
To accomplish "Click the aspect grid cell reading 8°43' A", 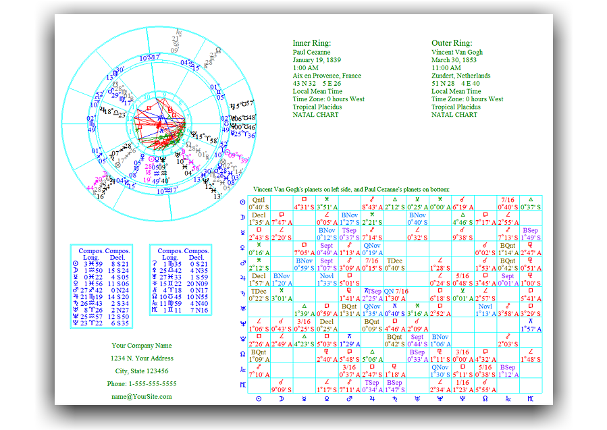I will 372,203.
